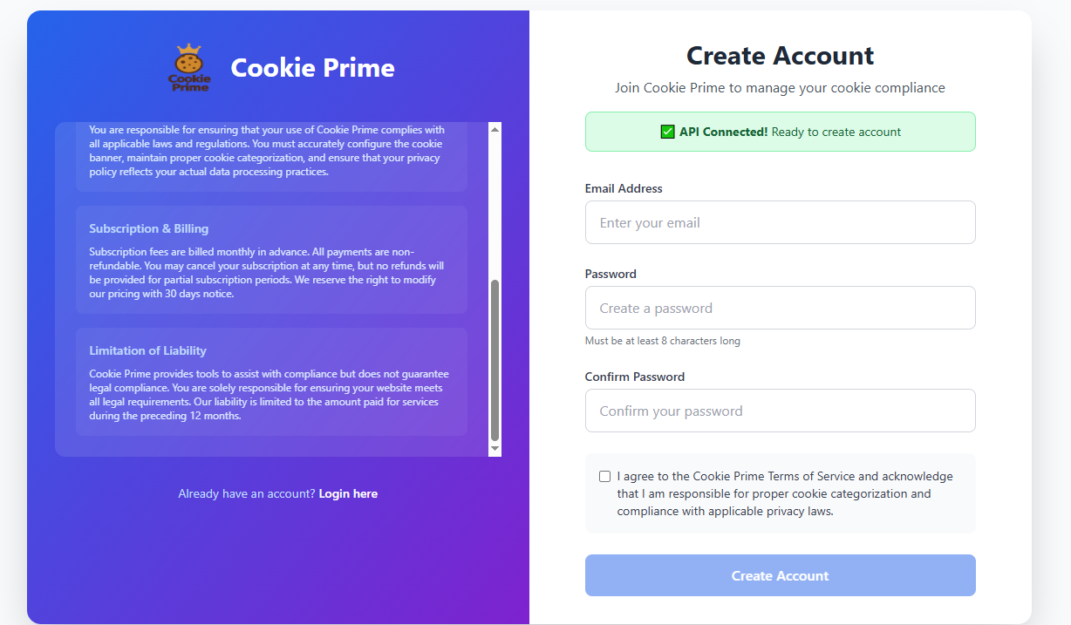Click the Limitation of Liability card

pyautogui.click(x=271, y=382)
